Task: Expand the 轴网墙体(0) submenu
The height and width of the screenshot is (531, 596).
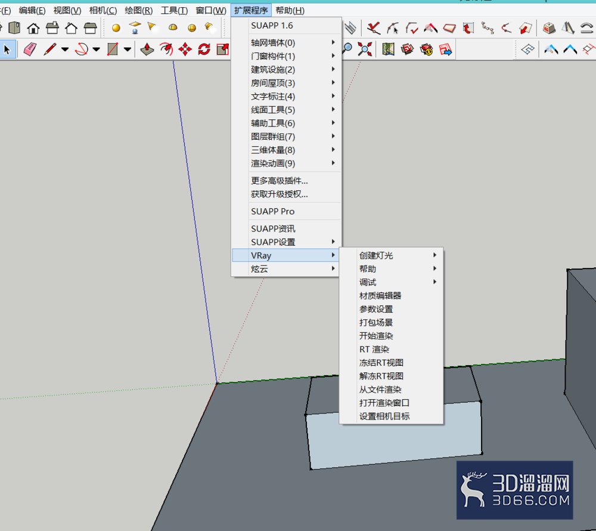Action: click(286, 42)
